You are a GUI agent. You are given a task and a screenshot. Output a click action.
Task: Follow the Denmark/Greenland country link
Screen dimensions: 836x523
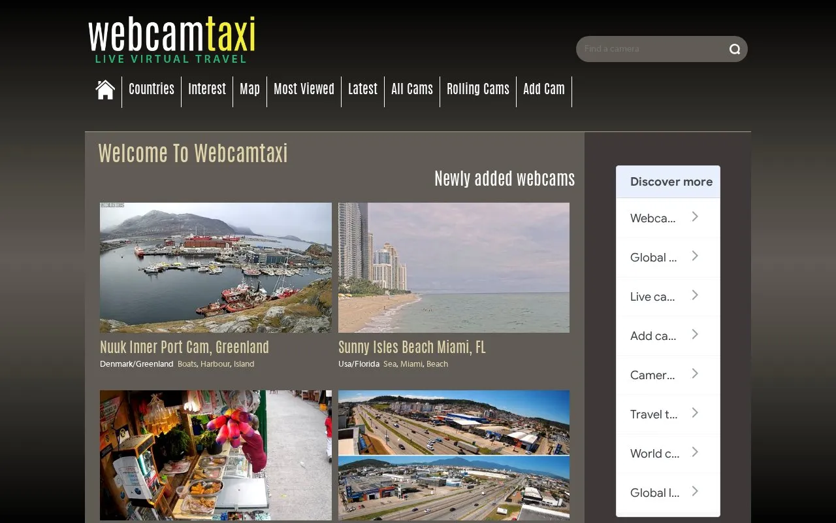click(137, 364)
